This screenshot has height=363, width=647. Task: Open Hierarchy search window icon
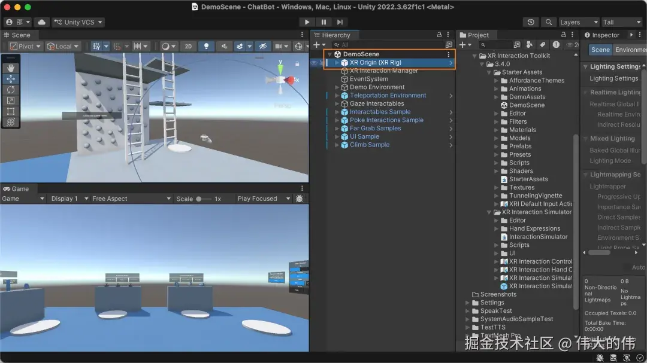[449, 44]
